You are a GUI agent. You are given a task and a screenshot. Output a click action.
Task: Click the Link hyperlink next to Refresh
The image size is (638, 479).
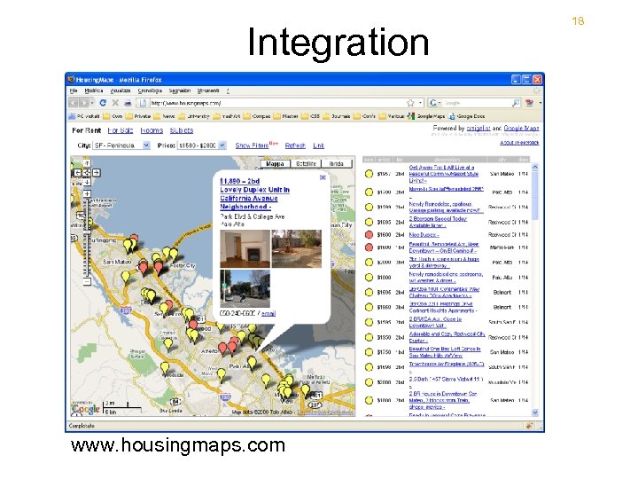[319, 145]
